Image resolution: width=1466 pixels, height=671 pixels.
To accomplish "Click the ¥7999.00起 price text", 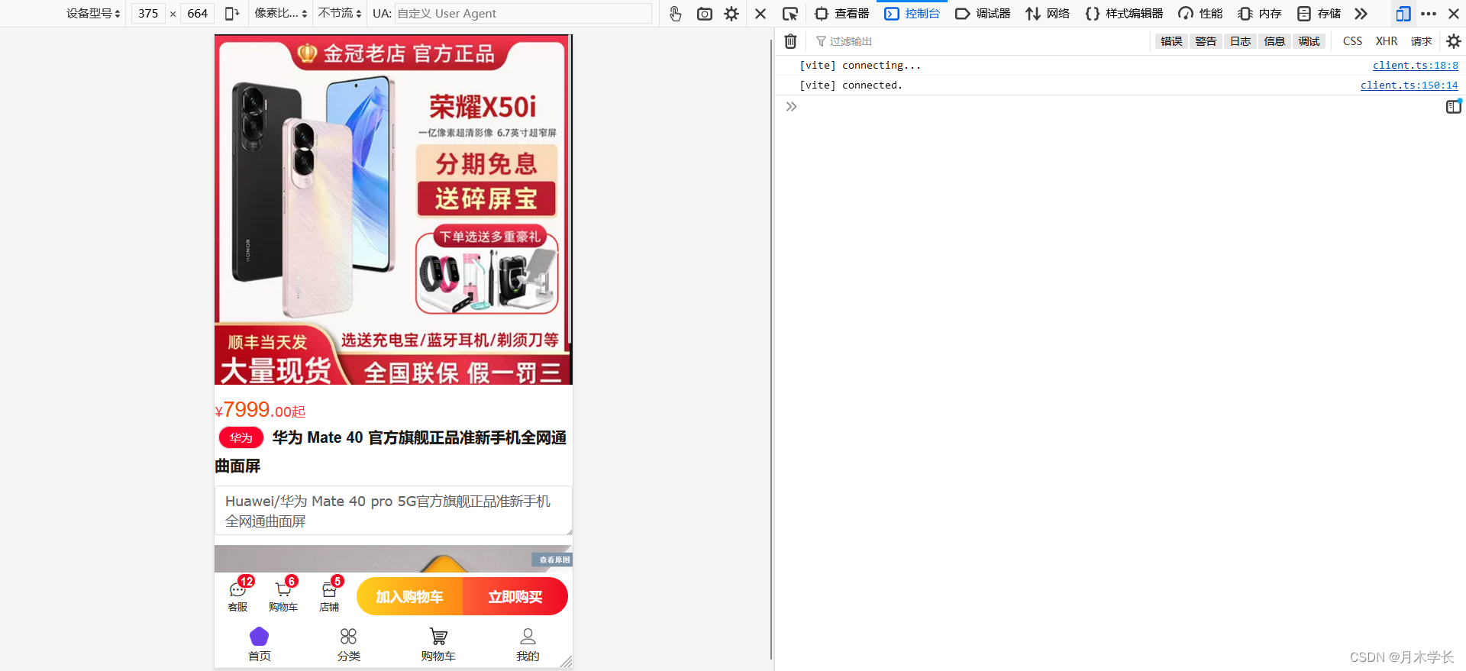I will click(x=260, y=410).
